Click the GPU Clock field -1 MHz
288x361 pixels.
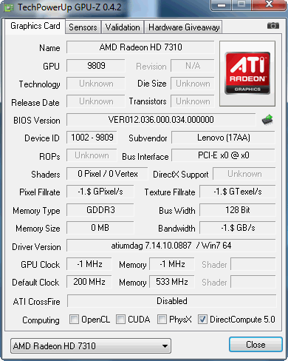click(89, 264)
